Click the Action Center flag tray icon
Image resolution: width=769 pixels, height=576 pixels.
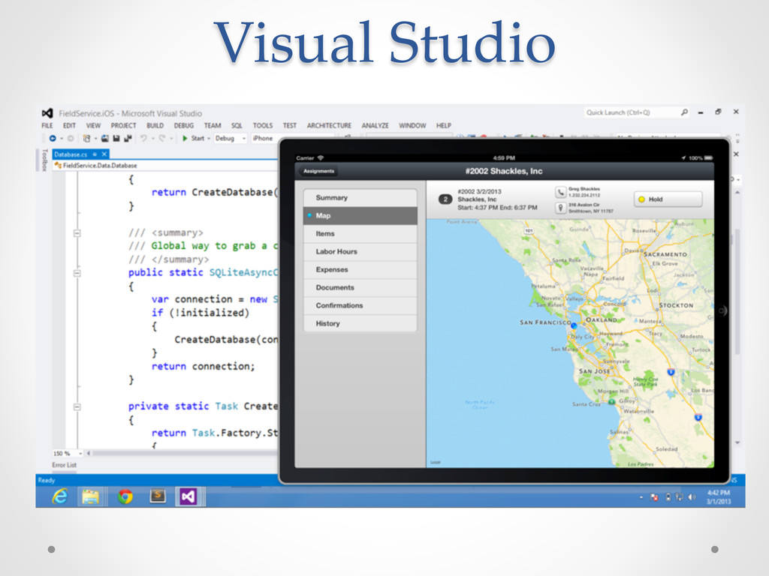654,497
